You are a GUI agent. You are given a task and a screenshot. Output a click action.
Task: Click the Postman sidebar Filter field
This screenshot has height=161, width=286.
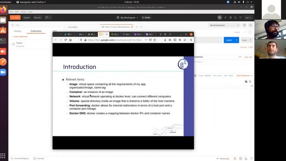37,25
